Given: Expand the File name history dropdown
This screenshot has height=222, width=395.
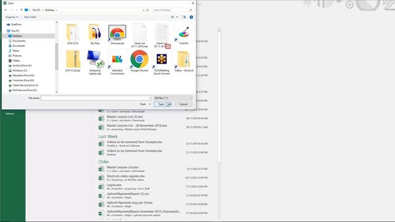Looking at the screenshot, I should point(149,98).
